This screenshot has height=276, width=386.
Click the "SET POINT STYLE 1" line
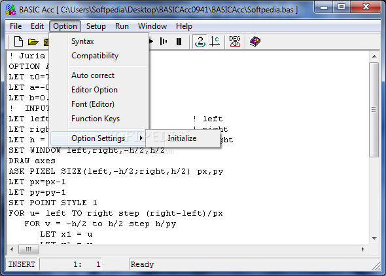coord(53,203)
